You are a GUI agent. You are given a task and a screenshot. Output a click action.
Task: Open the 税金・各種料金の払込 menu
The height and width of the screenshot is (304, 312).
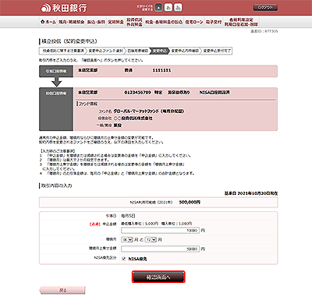pos(164,22)
